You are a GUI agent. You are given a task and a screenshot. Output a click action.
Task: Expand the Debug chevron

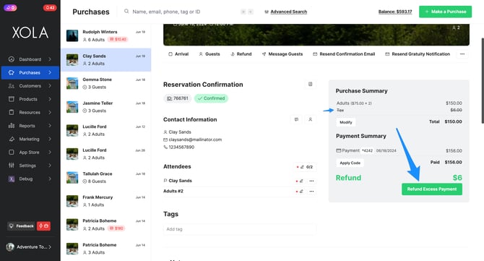click(x=50, y=179)
